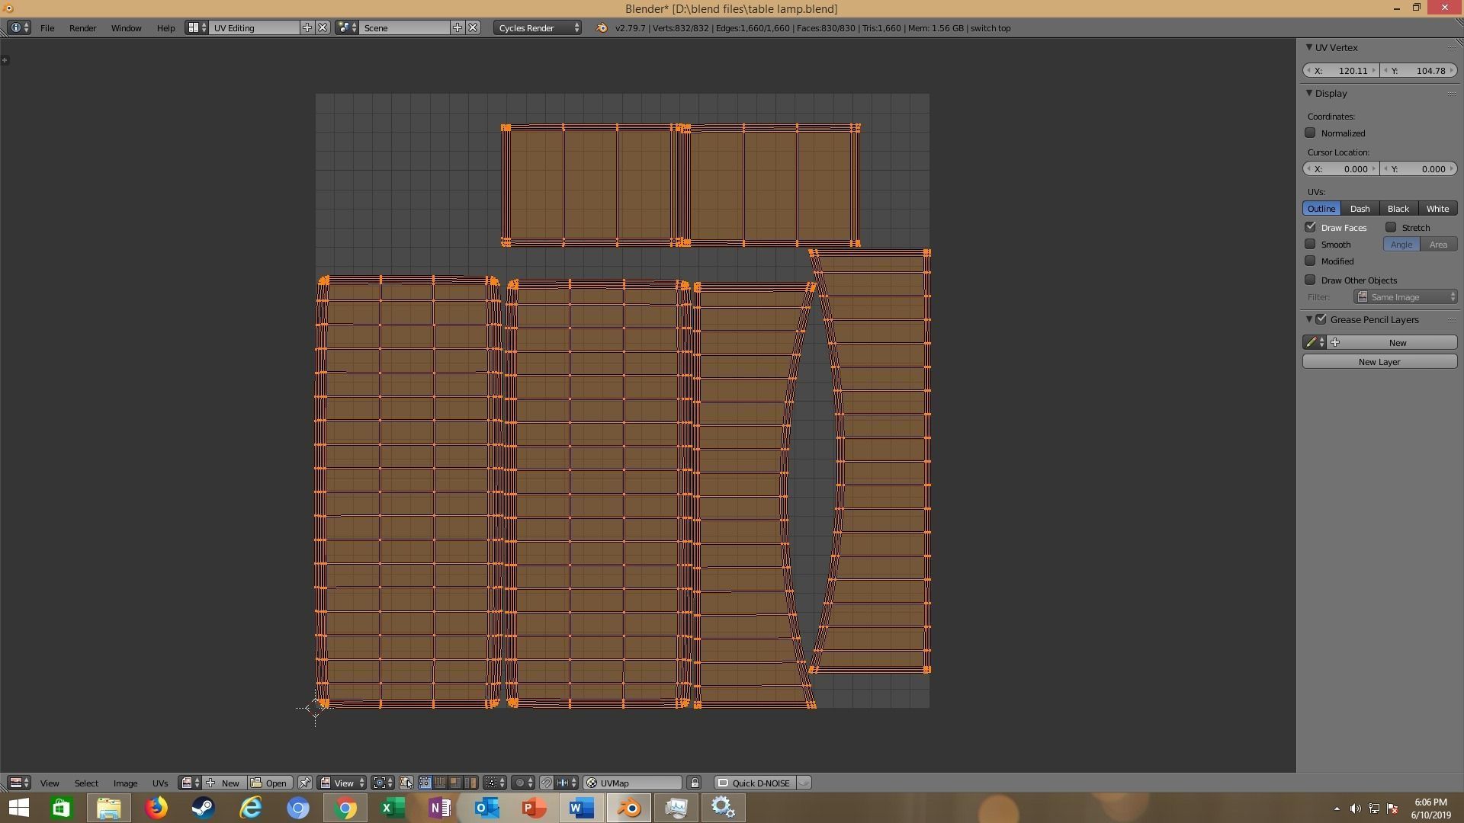Image resolution: width=1464 pixels, height=823 pixels.
Task: Add new screen layout plus icon
Action: pos(307,27)
